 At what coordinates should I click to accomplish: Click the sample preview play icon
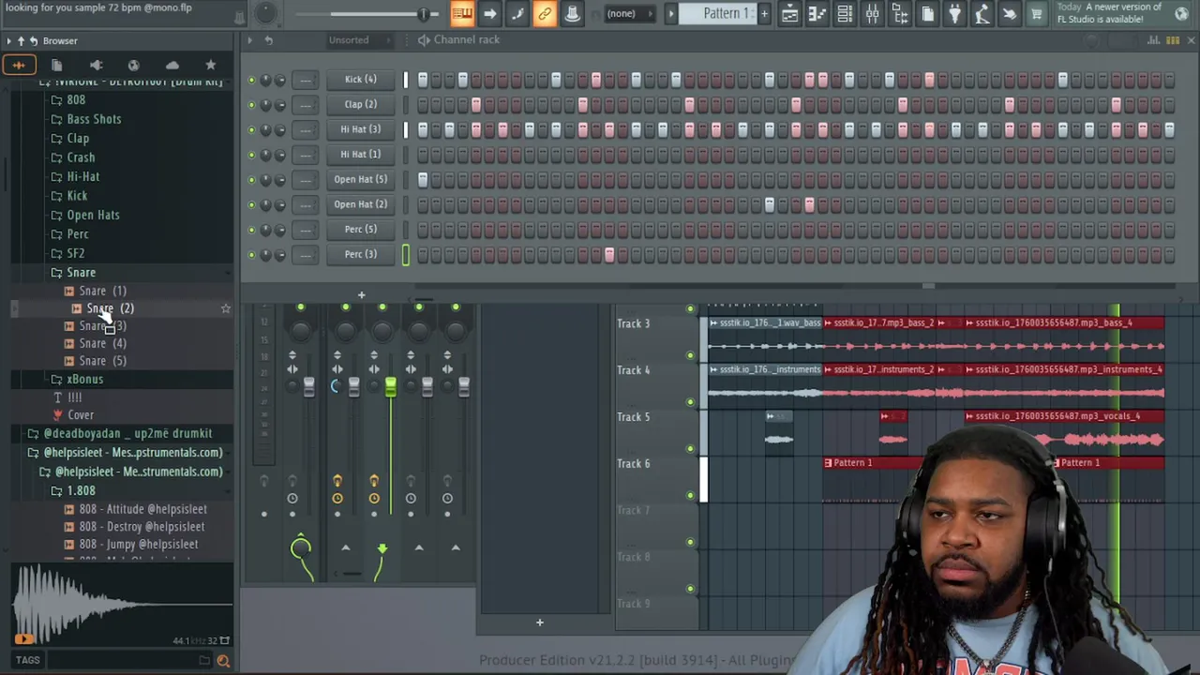click(23, 639)
